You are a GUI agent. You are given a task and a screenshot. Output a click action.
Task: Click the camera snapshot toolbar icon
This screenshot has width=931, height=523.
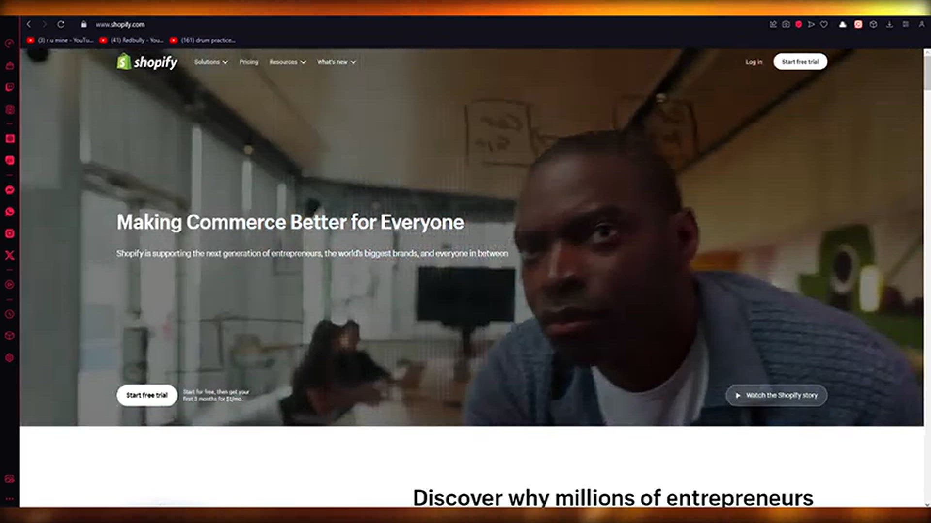(x=786, y=24)
